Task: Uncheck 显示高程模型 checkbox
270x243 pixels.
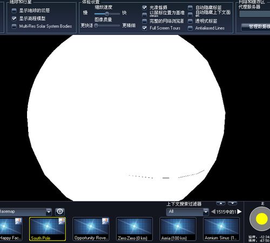Action: tap(14, 18)
